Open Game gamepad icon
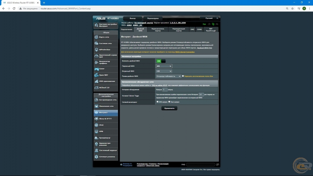The height and width of the screenshot is (176, 313). click(97, 69)
